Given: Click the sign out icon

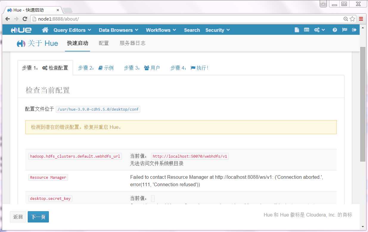Looking at the screenshot, I should point(354,30).
